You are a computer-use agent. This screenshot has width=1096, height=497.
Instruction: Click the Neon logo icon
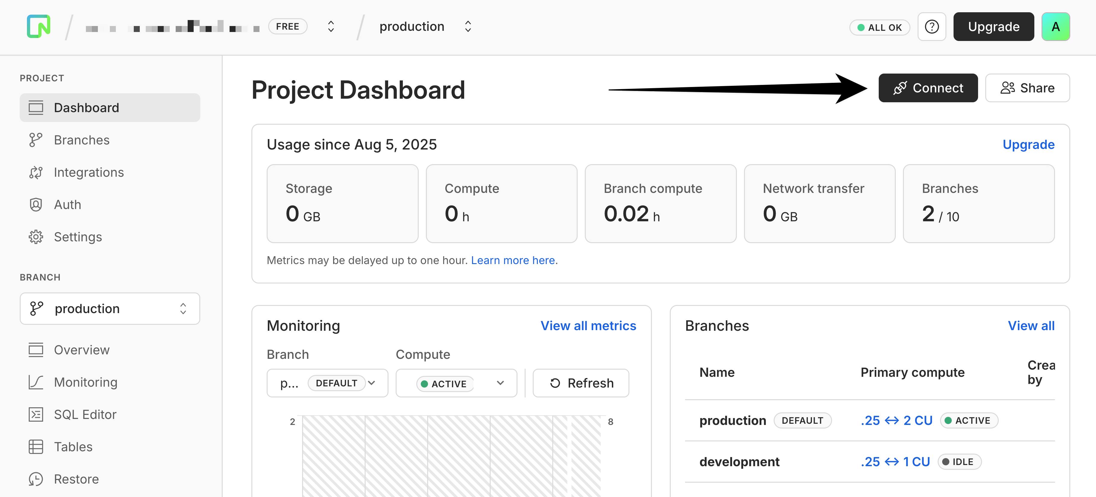coord(39,26)
